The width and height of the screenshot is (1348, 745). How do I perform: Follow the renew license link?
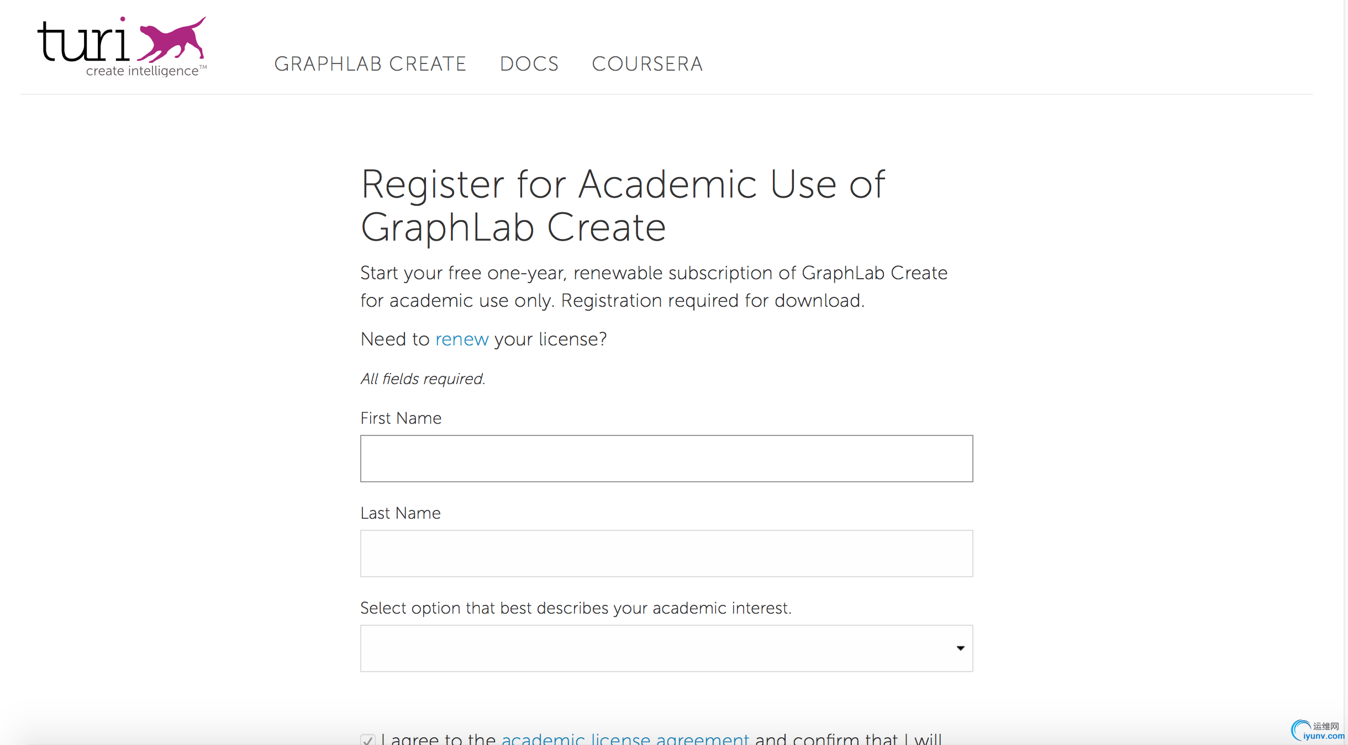[x=462, y=339]
